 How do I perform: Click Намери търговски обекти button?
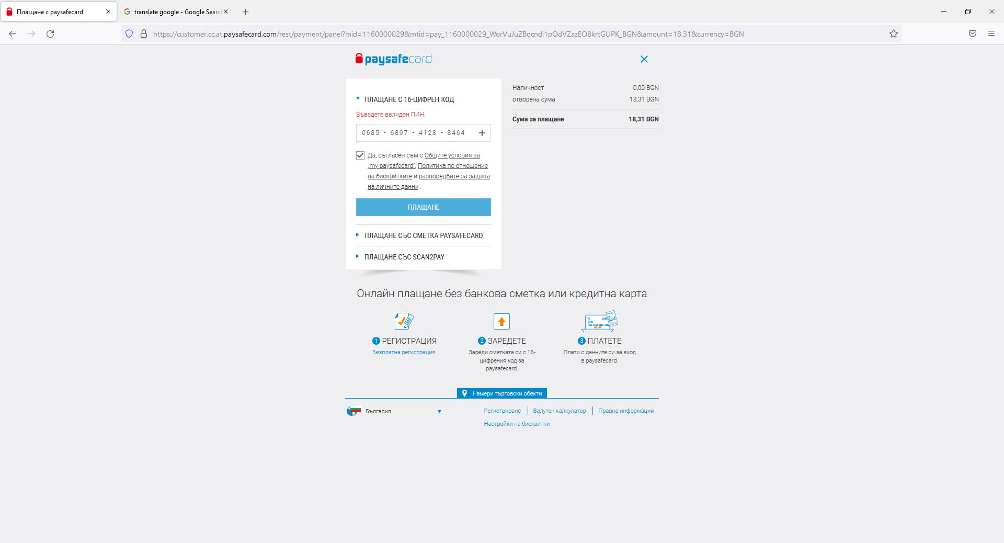502,393
